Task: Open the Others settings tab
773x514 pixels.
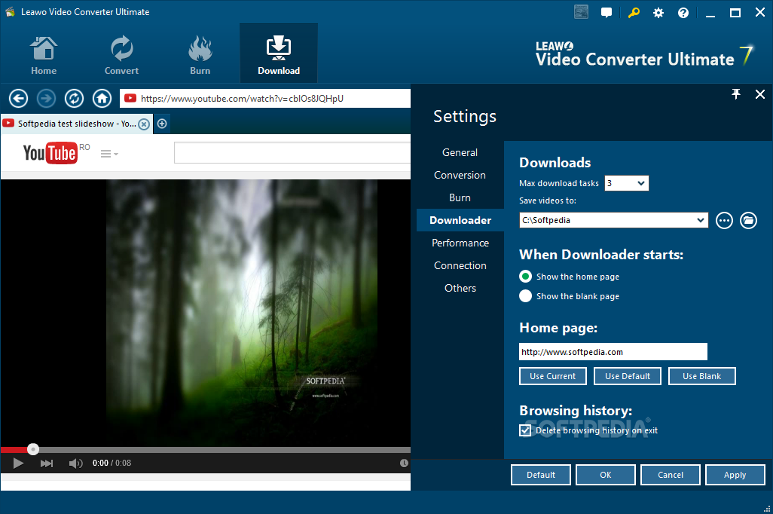Action: (x=460, y=288)
